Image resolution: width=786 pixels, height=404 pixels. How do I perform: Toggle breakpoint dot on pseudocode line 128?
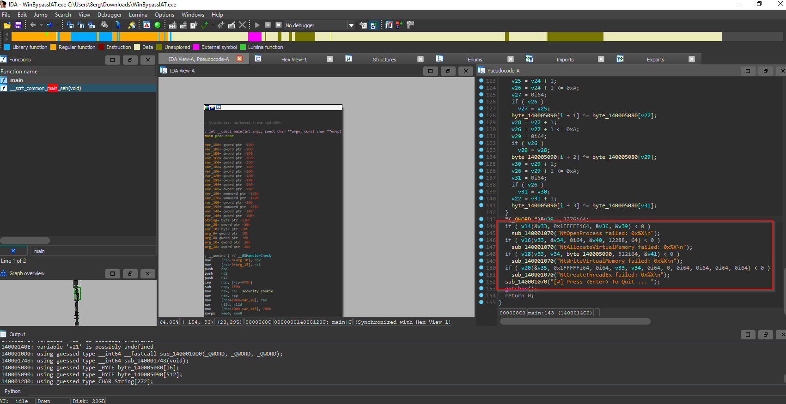tap(481, 115)
